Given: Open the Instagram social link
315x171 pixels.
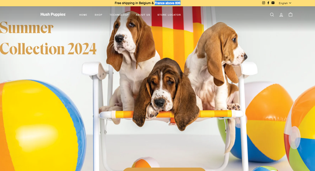Looking at the screenshot, I should [x=263, y=3].
